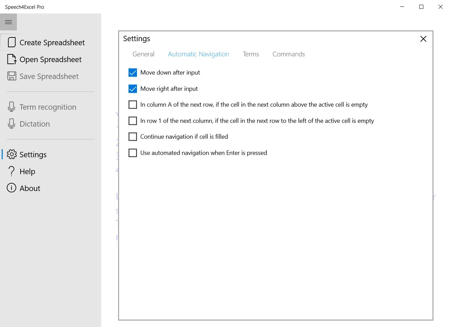Image resolution: width=449 pixels, height=327 pixels.
Task: Click the Help question mark icon
Action: click(x=11, y=171)
